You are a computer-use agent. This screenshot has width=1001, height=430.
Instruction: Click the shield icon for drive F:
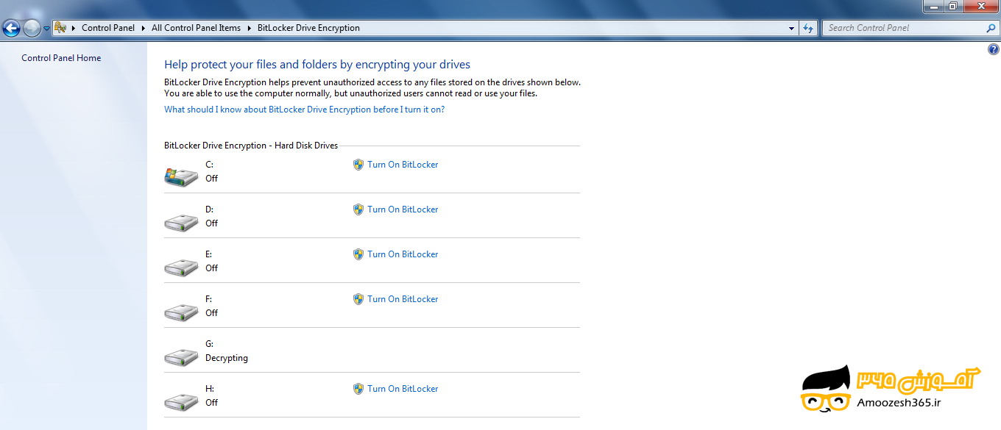(x=358, y=299)
